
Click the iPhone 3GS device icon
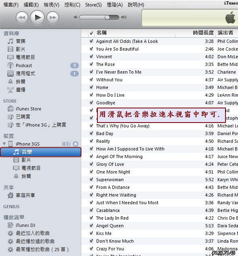click(11, 144)
